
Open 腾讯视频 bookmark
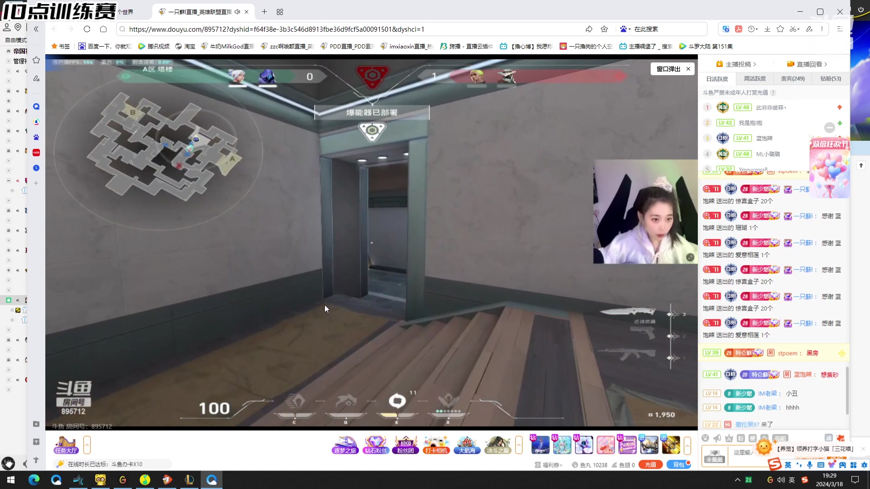[154, 46]
